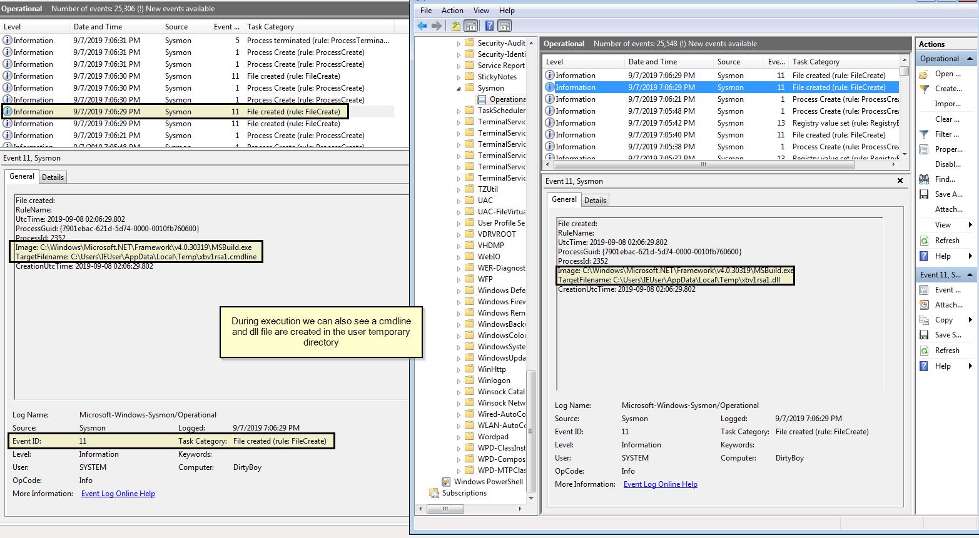Click Attach a Task To this Log action
The image size is (979, 538).
point(948,209)
